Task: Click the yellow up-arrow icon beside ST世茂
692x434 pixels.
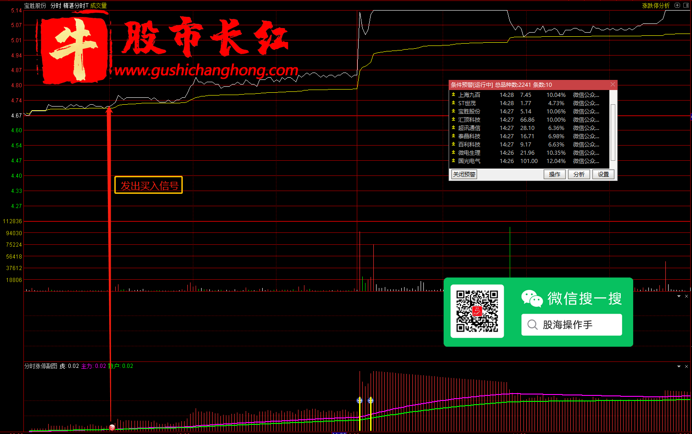Action: (x=454, y=103)
